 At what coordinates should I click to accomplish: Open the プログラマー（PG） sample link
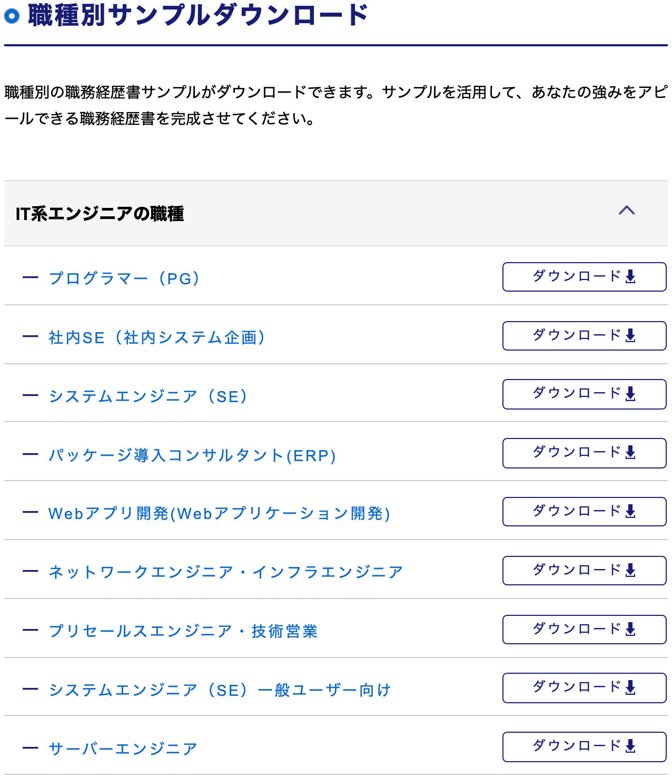(124, 278)
